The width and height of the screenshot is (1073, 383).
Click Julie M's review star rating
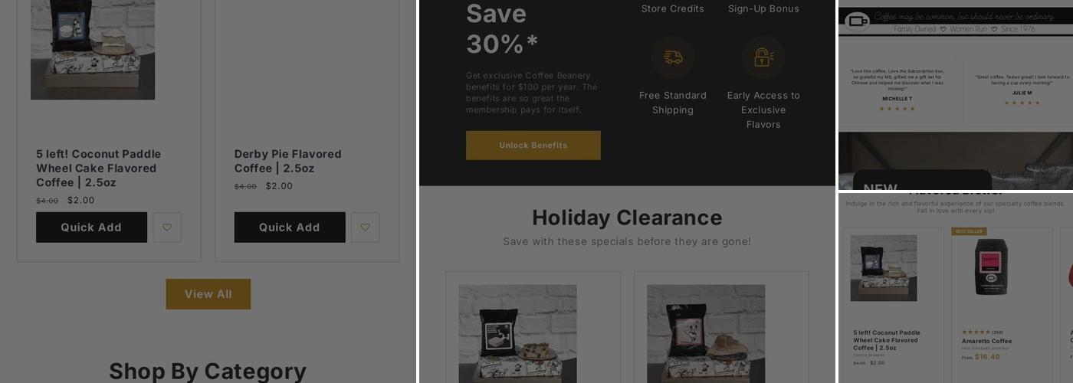point(1022,103)
